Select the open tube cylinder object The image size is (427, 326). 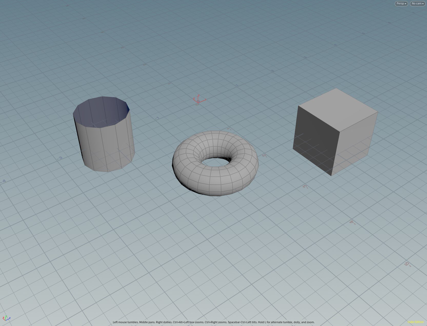[x=104, y=134]
